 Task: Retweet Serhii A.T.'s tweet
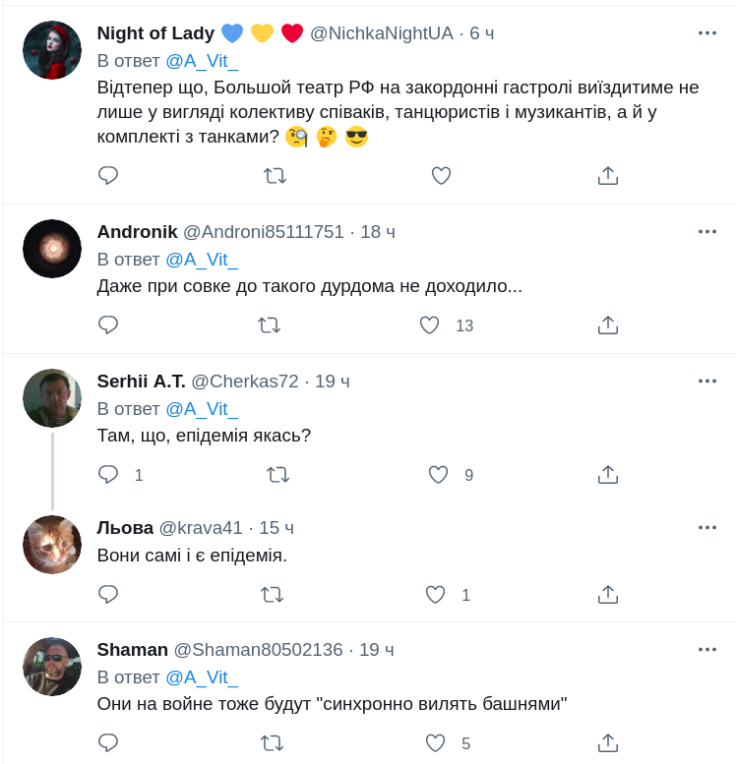click(278, 475)
